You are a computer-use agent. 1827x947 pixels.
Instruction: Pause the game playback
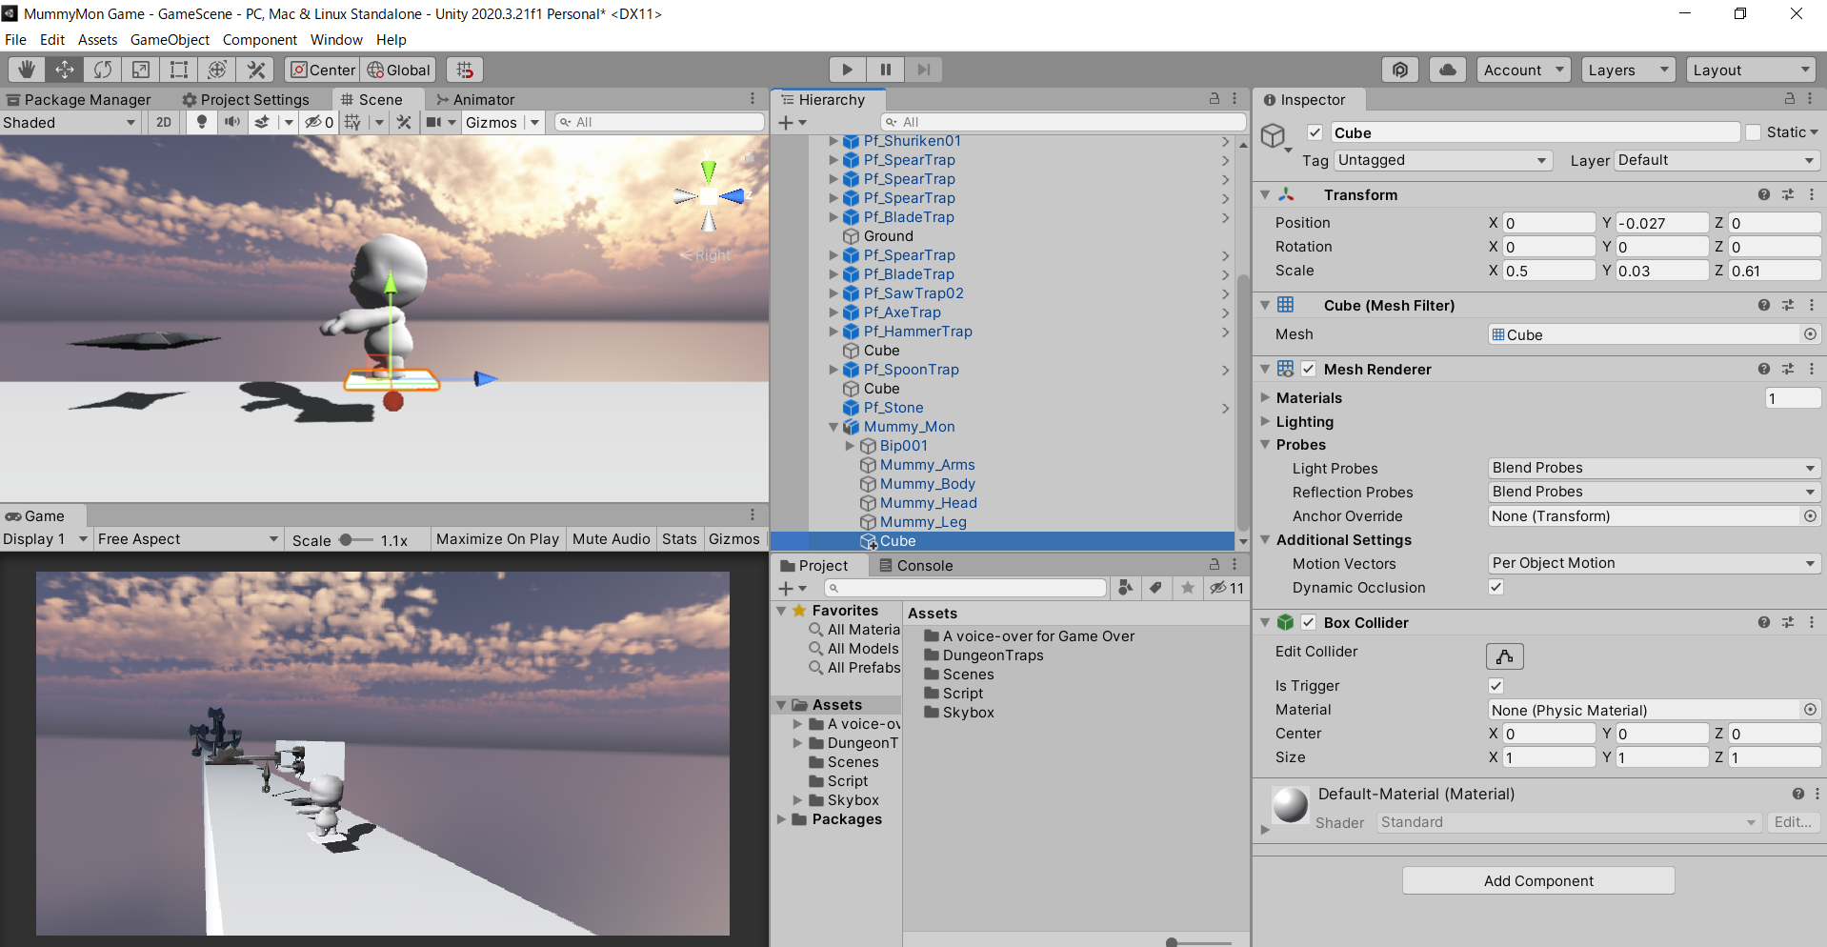(x=885, y=69)
